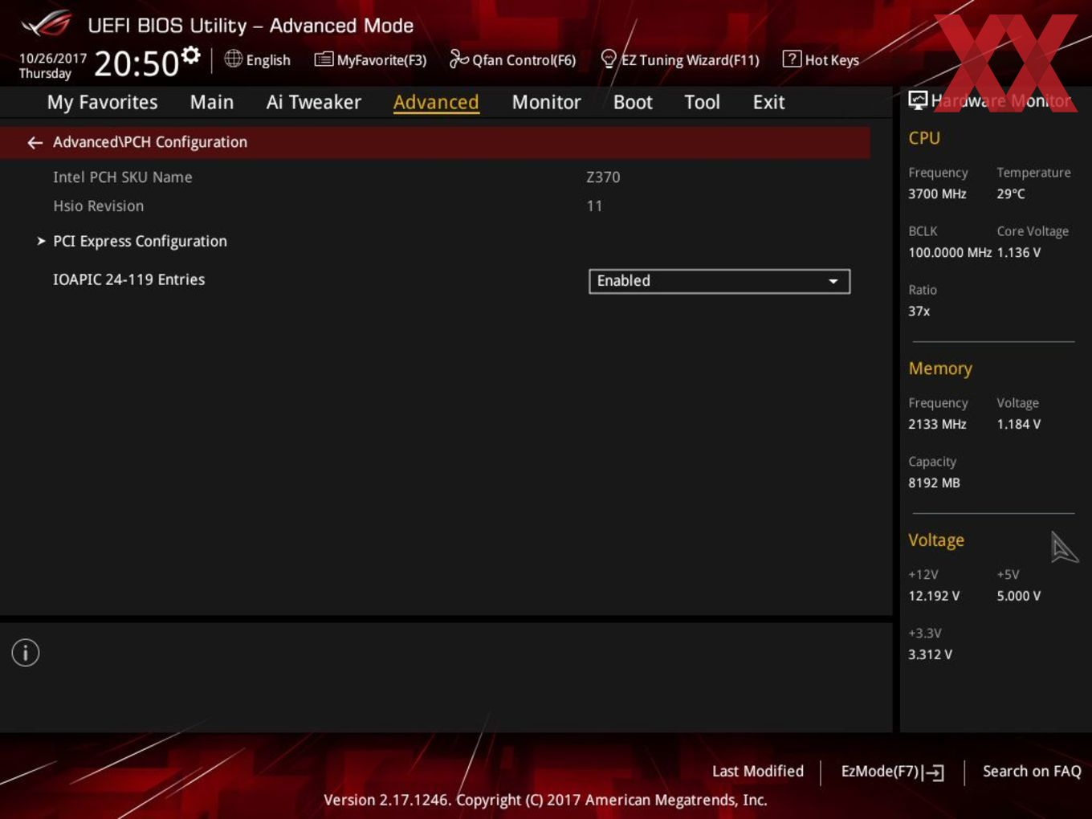
Task: Click the Intel PCH SKU Name label
Action: tap(123, 177)
